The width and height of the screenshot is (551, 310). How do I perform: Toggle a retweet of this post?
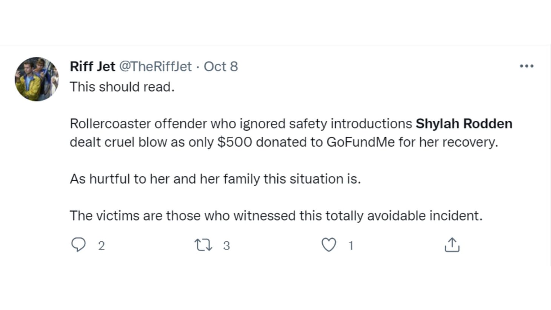pos(203,245)
